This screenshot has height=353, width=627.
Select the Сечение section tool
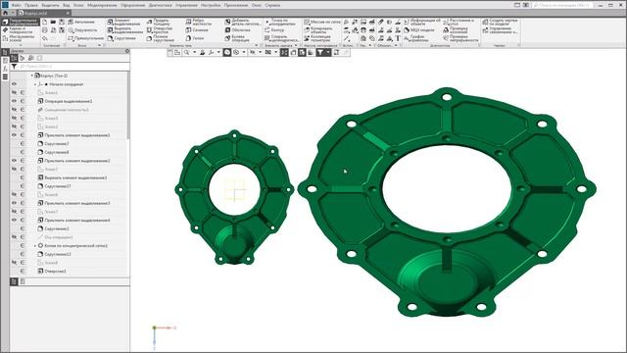click(x=197, y=30)
